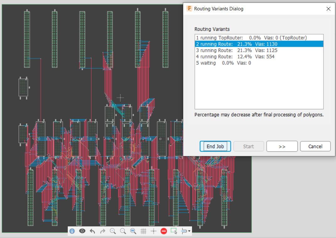Select the zoom in magnifier icon

pyautogui.click(x=113, y=231)
